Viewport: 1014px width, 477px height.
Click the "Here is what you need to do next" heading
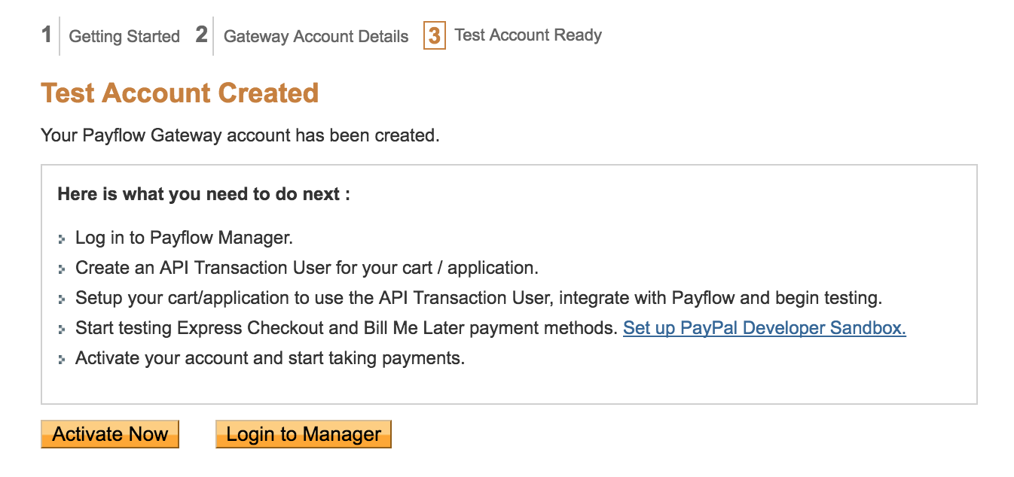point(203,194)
